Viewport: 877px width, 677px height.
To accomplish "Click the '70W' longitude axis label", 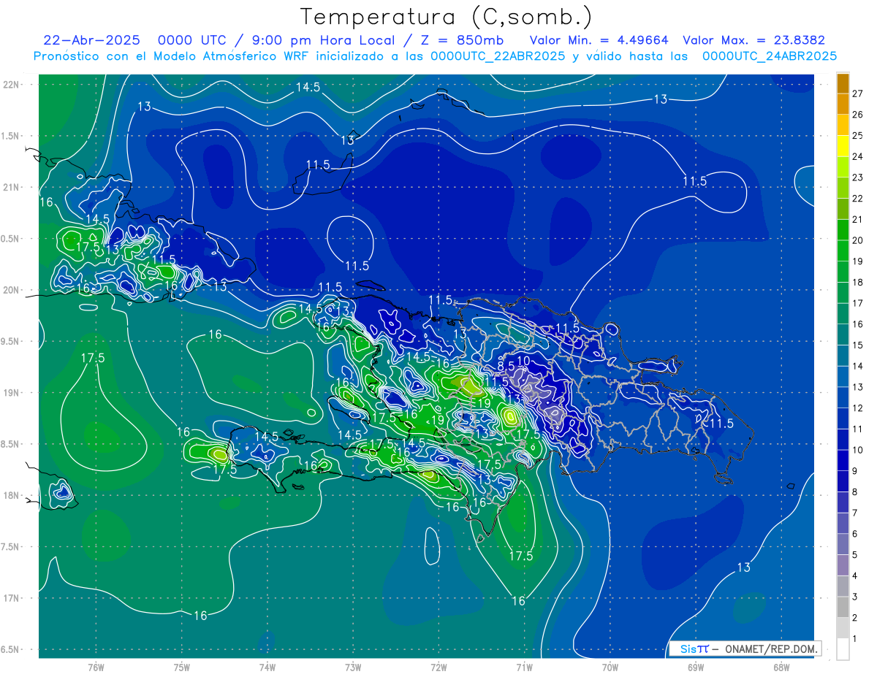I will tap(610, 668).
